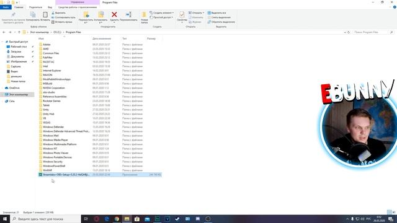The image size is (397, 223).
Task: Select Desktop (Рабочий стол) in Quick access
Action: (19, 47)
